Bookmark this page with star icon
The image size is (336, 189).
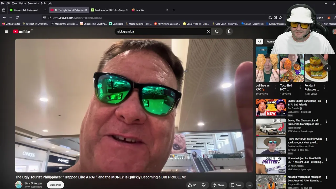pyautogui.click(x=280, y=18)
